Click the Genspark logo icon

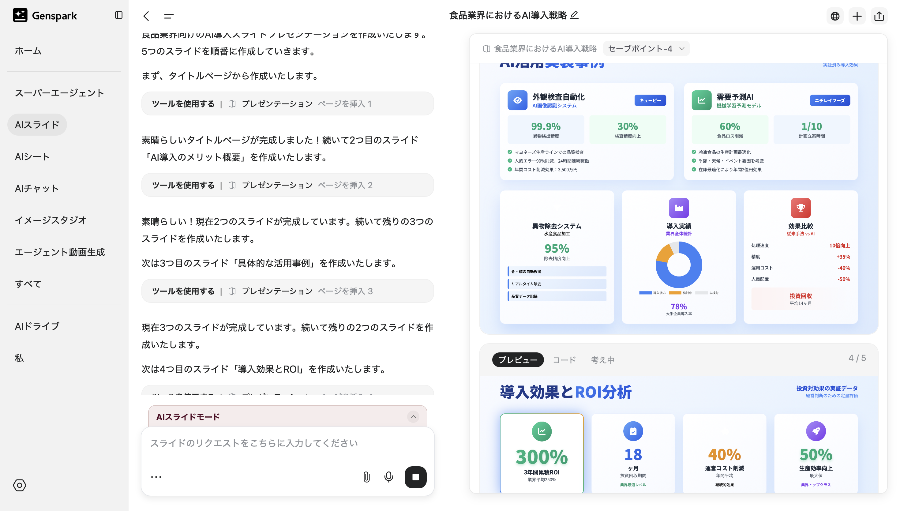tap(20, 15)
